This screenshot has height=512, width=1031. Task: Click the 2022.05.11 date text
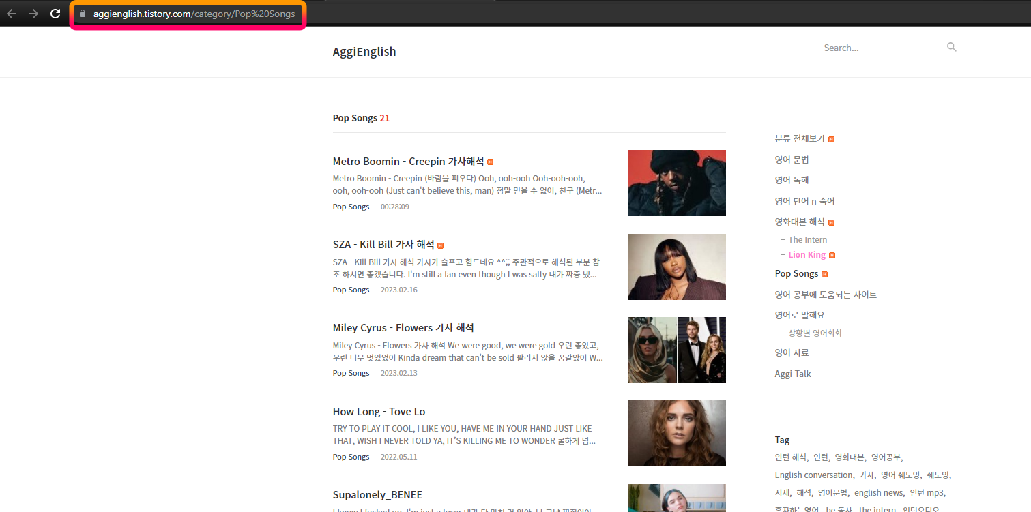399,457
